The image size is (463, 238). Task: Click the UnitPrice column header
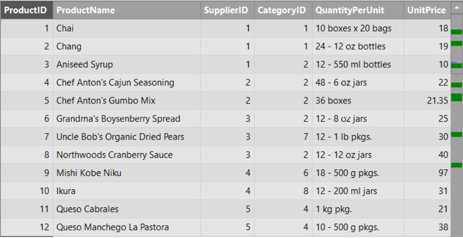[x=427, y=10]
